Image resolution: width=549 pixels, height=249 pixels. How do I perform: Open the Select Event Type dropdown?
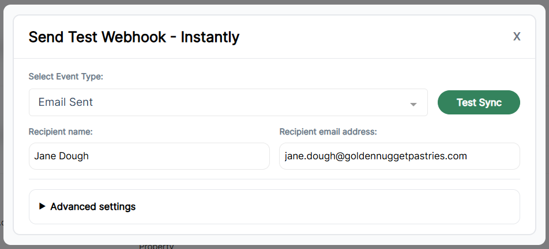point(228,102)
